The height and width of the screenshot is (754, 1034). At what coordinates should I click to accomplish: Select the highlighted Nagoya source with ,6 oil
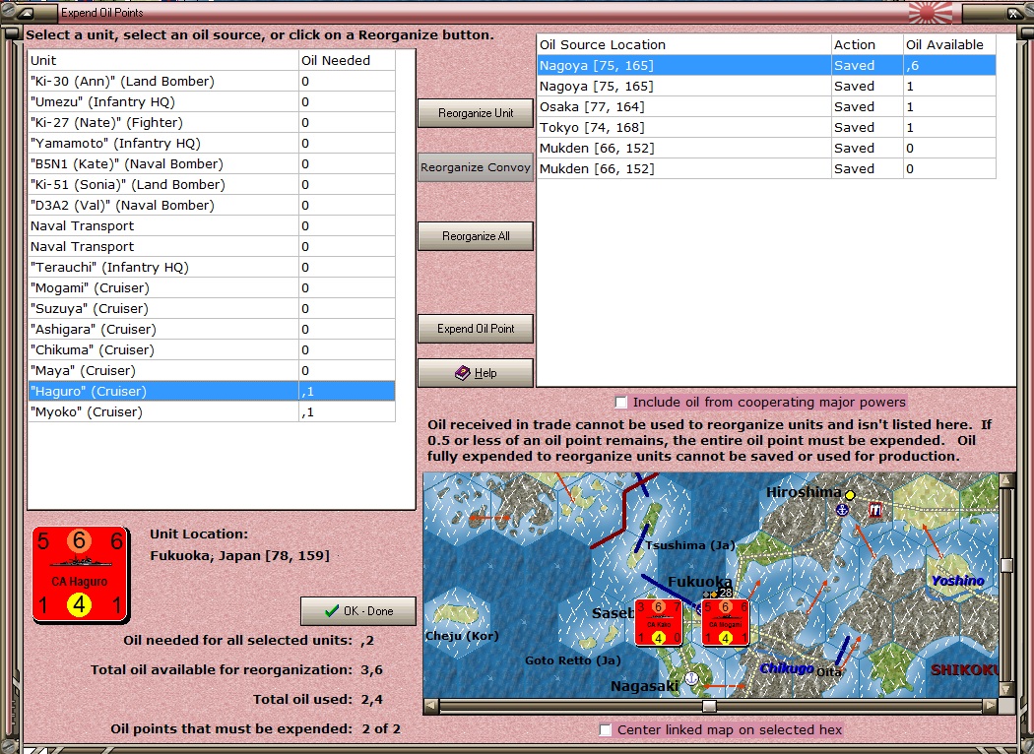click(766, 65)
